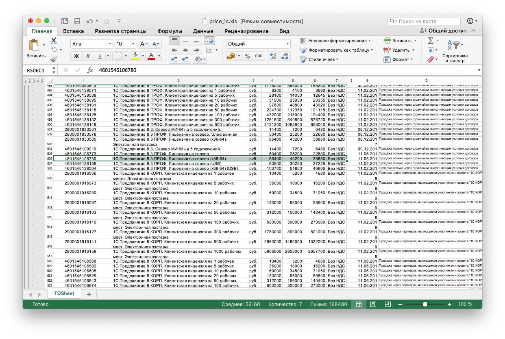The width and height of the screenshot is (505, 339).
Task: Toggle Bold (Ж) formatting
Action: tap(76, 56)
